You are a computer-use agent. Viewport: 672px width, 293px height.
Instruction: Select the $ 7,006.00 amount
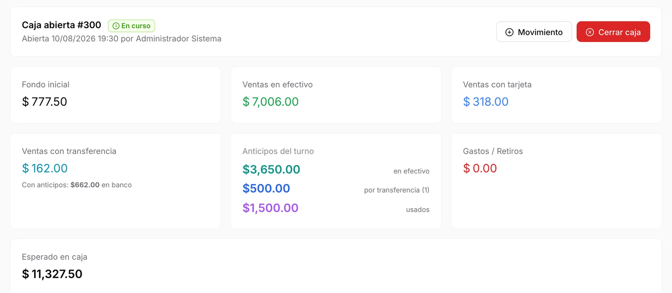(270, 102)
